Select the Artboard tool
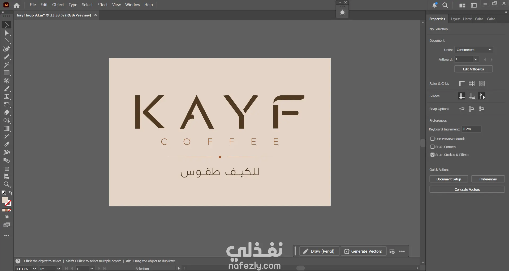 click(7, 168)
